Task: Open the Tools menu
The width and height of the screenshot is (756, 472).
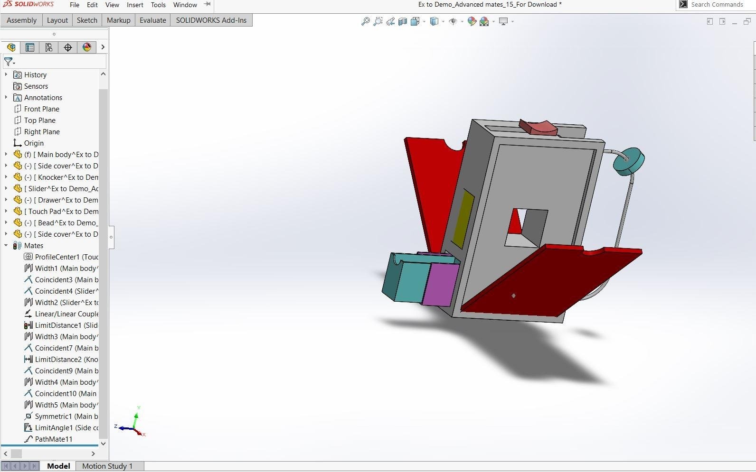Action: click(158, 5)
